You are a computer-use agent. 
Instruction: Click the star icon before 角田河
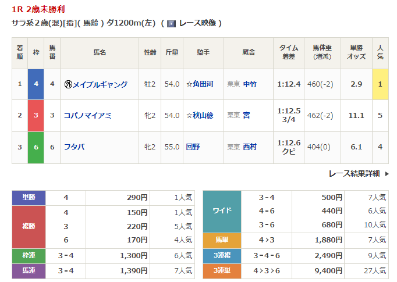pos(189,84)
